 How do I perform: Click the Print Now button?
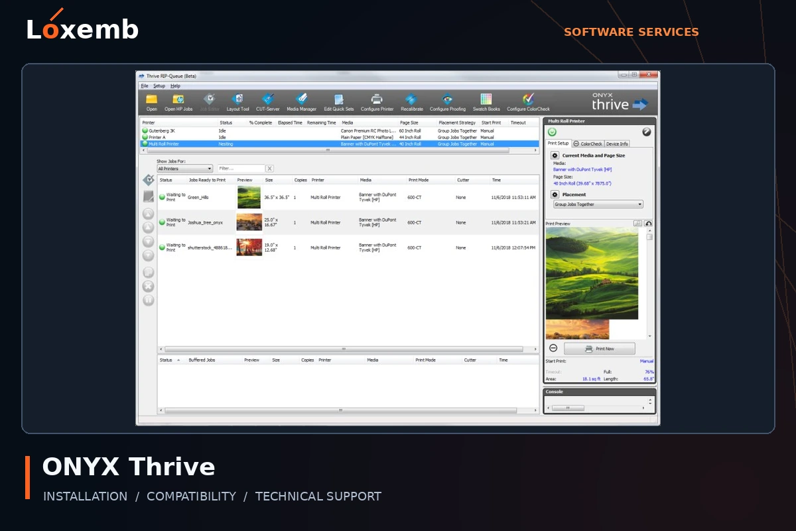tap(600, 348)
